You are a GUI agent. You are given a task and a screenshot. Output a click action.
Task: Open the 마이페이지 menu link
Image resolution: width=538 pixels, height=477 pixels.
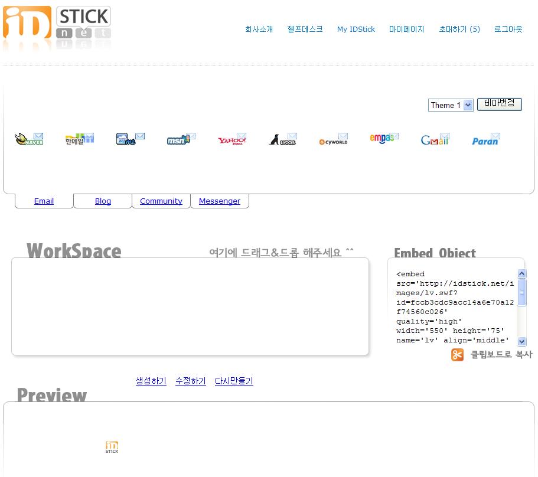(x=406, y=29)
